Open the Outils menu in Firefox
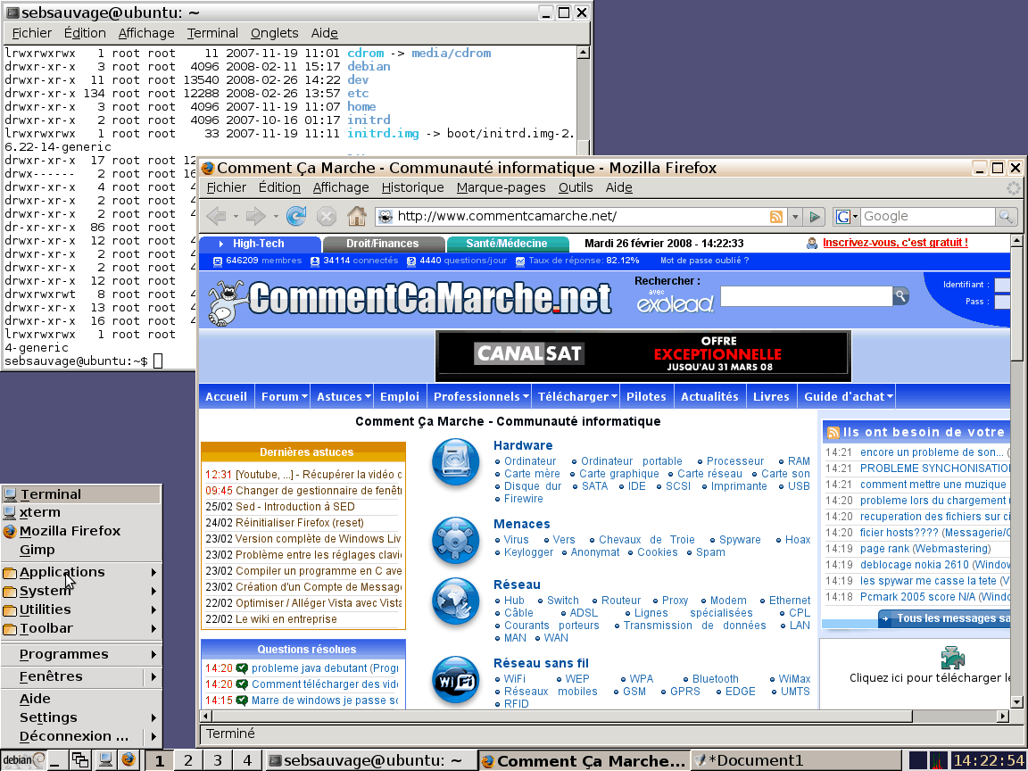This screenshot has width=1028, height=771. (x=576, y=187)
